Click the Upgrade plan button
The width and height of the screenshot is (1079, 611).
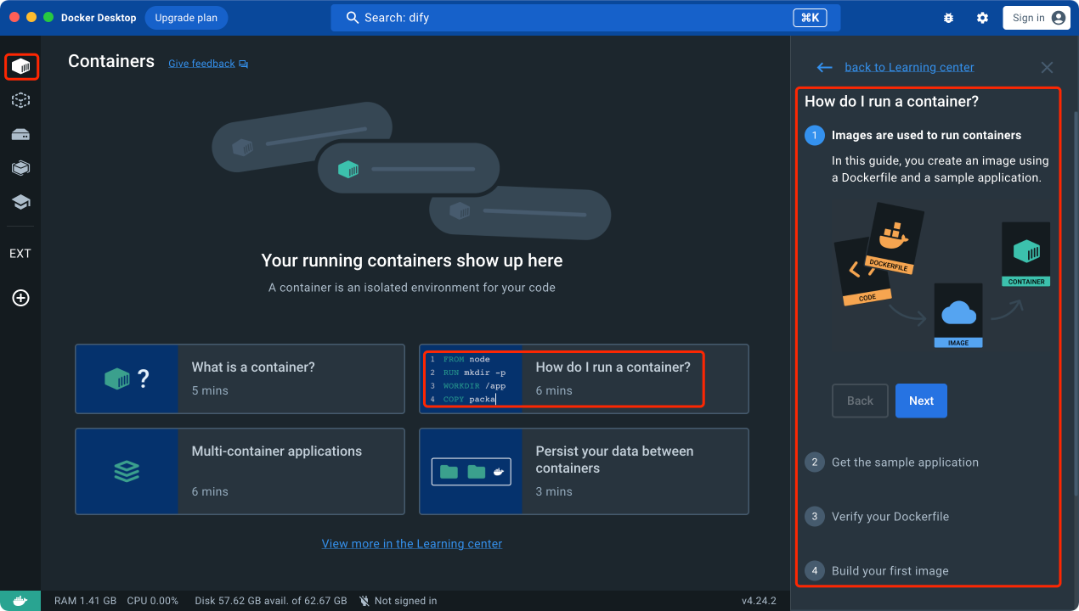pyautogui.click(x=186, y=18)
